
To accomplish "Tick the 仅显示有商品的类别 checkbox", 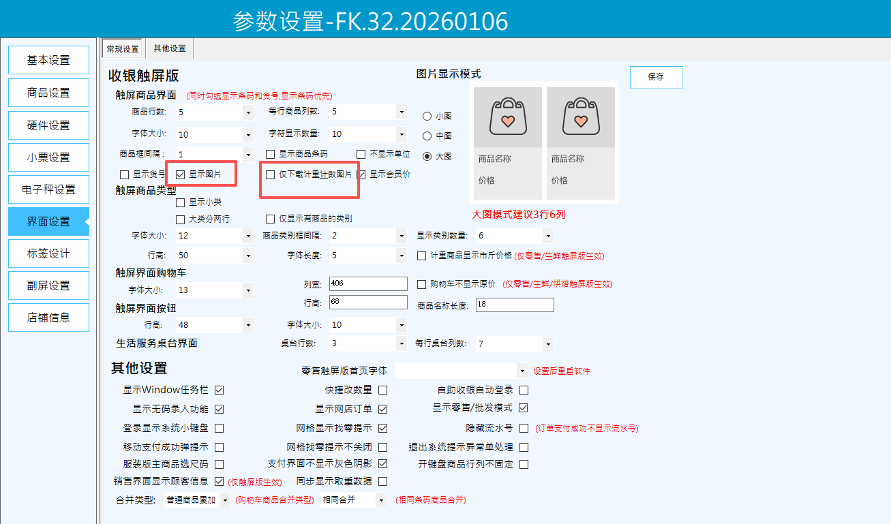I will pyautogui.click(x=271, y=219).
